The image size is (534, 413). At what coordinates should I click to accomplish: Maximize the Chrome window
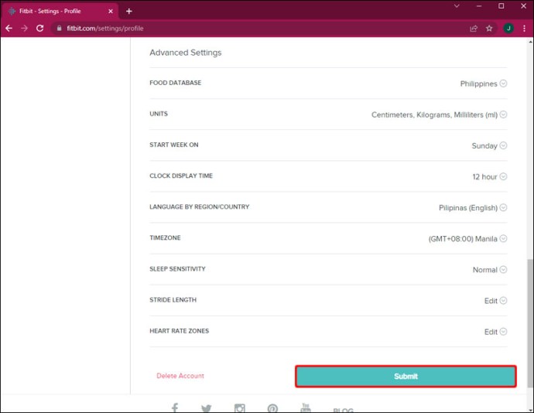click(501, 5)
